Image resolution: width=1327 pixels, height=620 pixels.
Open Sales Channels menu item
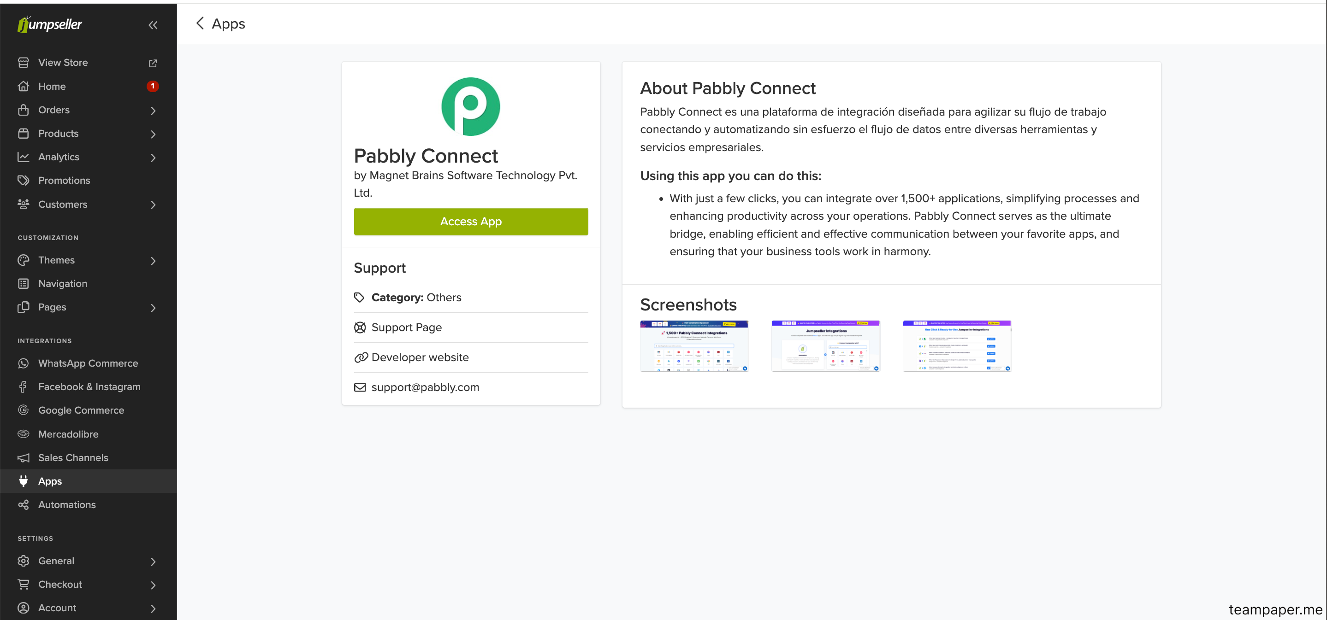(73, 457)
